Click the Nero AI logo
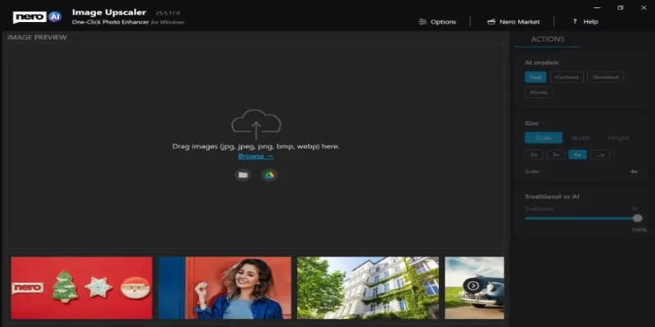Screen dimensions: 655x327 point(37,17)
